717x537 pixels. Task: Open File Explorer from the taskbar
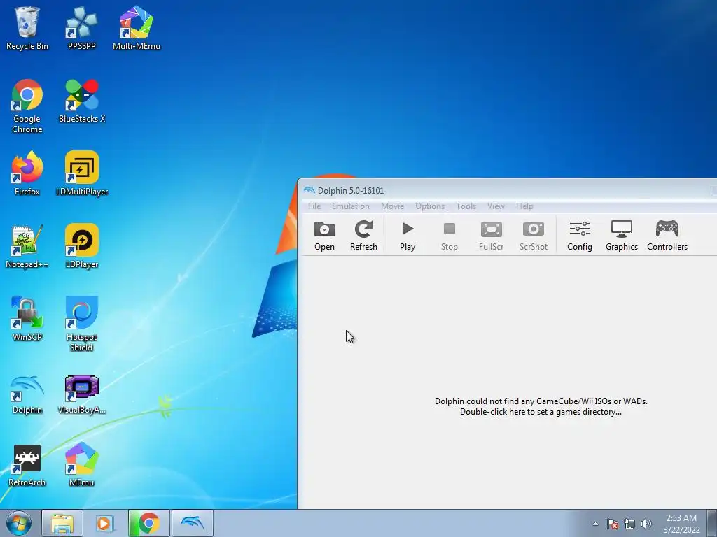pos(62,523)
